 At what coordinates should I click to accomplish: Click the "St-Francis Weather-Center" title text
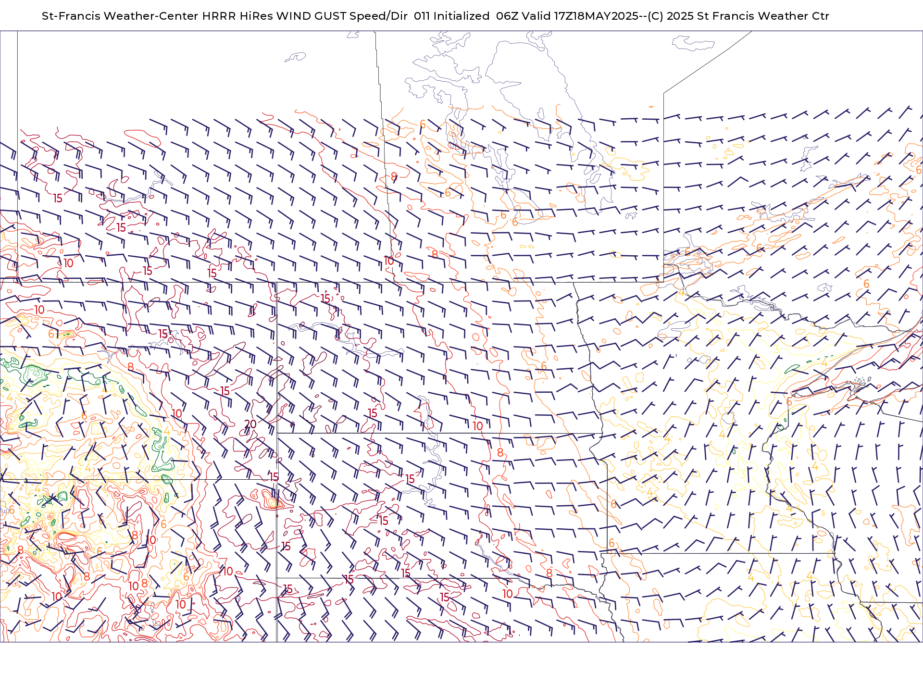click(x=120, y=16)
